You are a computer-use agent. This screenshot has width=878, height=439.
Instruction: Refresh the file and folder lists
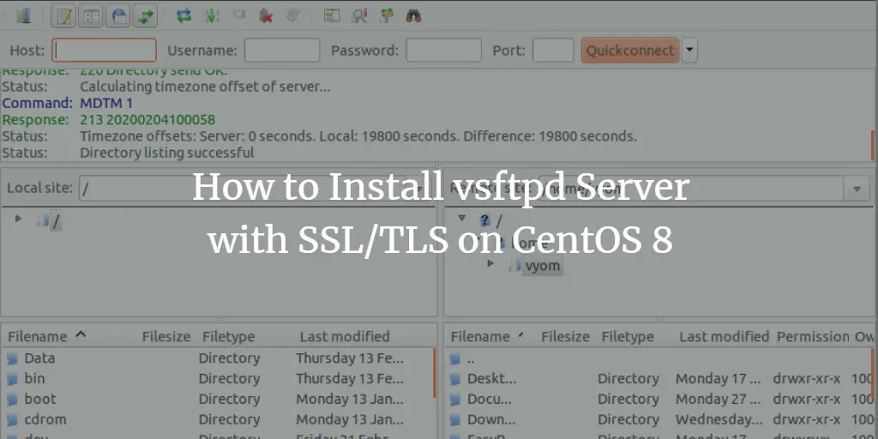[183, 16]
